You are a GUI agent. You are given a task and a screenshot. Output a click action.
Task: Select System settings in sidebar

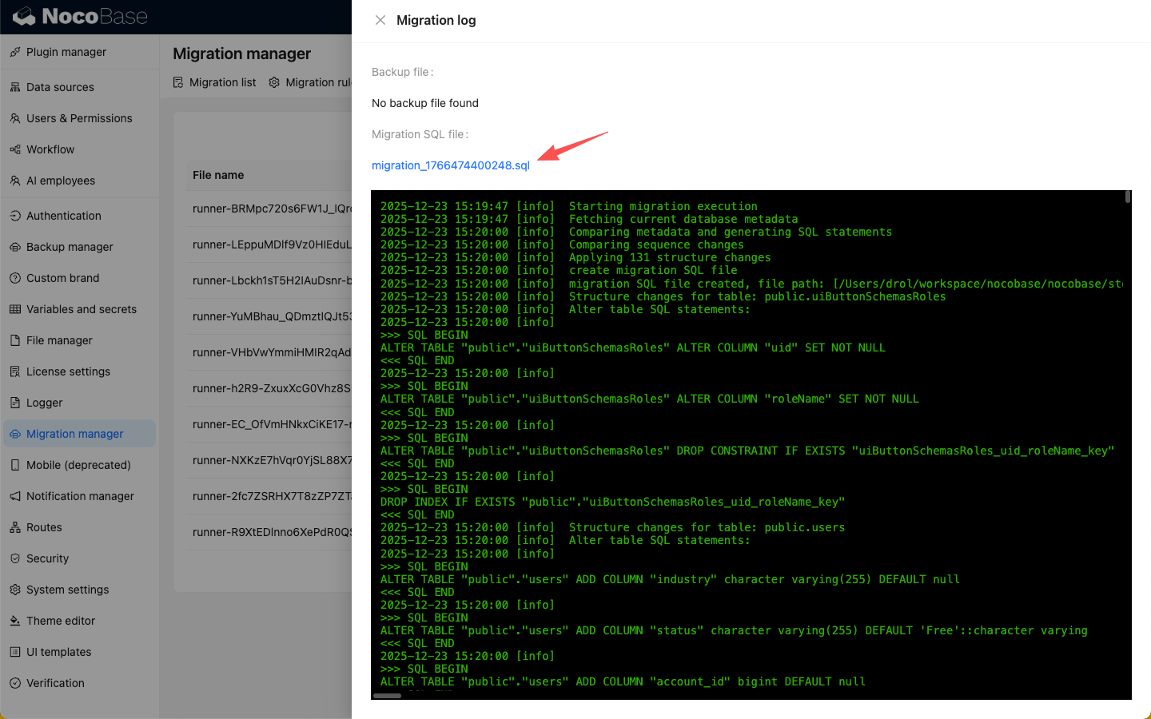(67, 590)
